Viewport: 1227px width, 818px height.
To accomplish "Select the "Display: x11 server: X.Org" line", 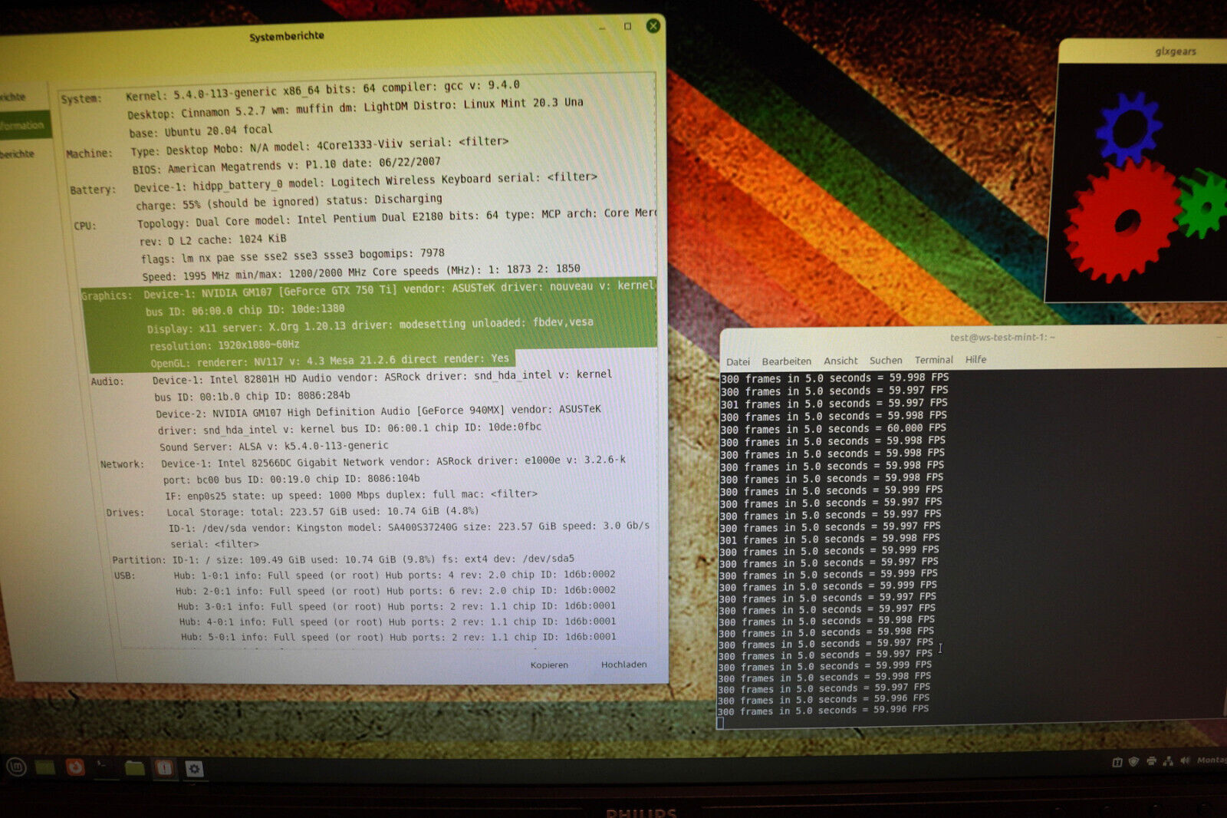I will (x=370, y=325).
